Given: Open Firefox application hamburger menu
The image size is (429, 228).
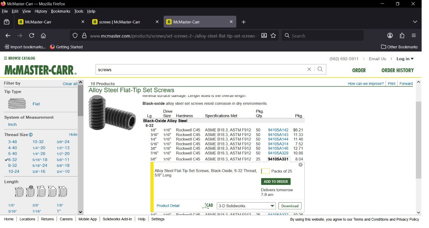Looking at the screenshot, I should (414, 36).
